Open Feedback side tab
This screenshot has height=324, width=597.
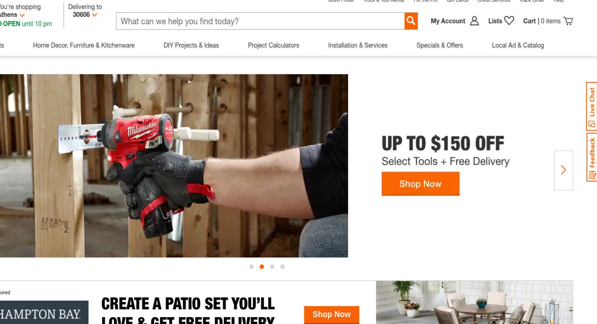pos(592,157)
